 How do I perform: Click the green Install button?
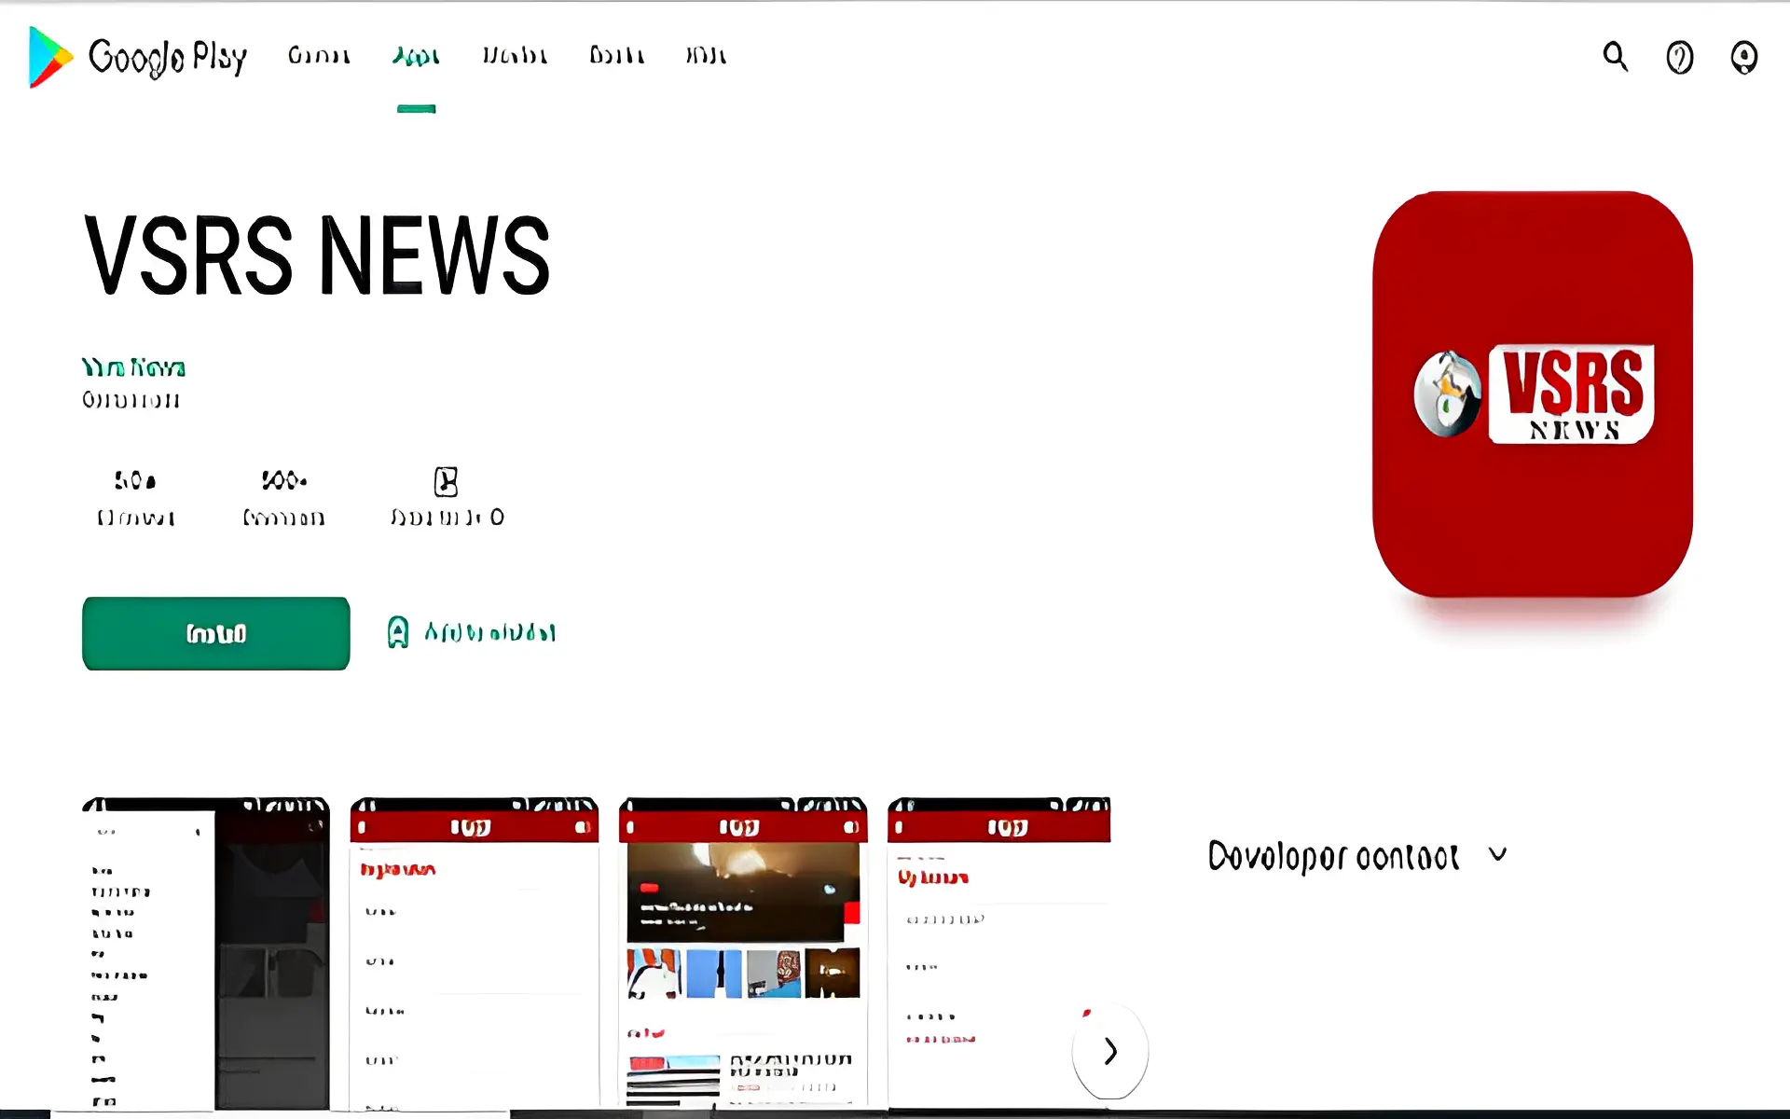pyautogui.click(x=216, y=633)
